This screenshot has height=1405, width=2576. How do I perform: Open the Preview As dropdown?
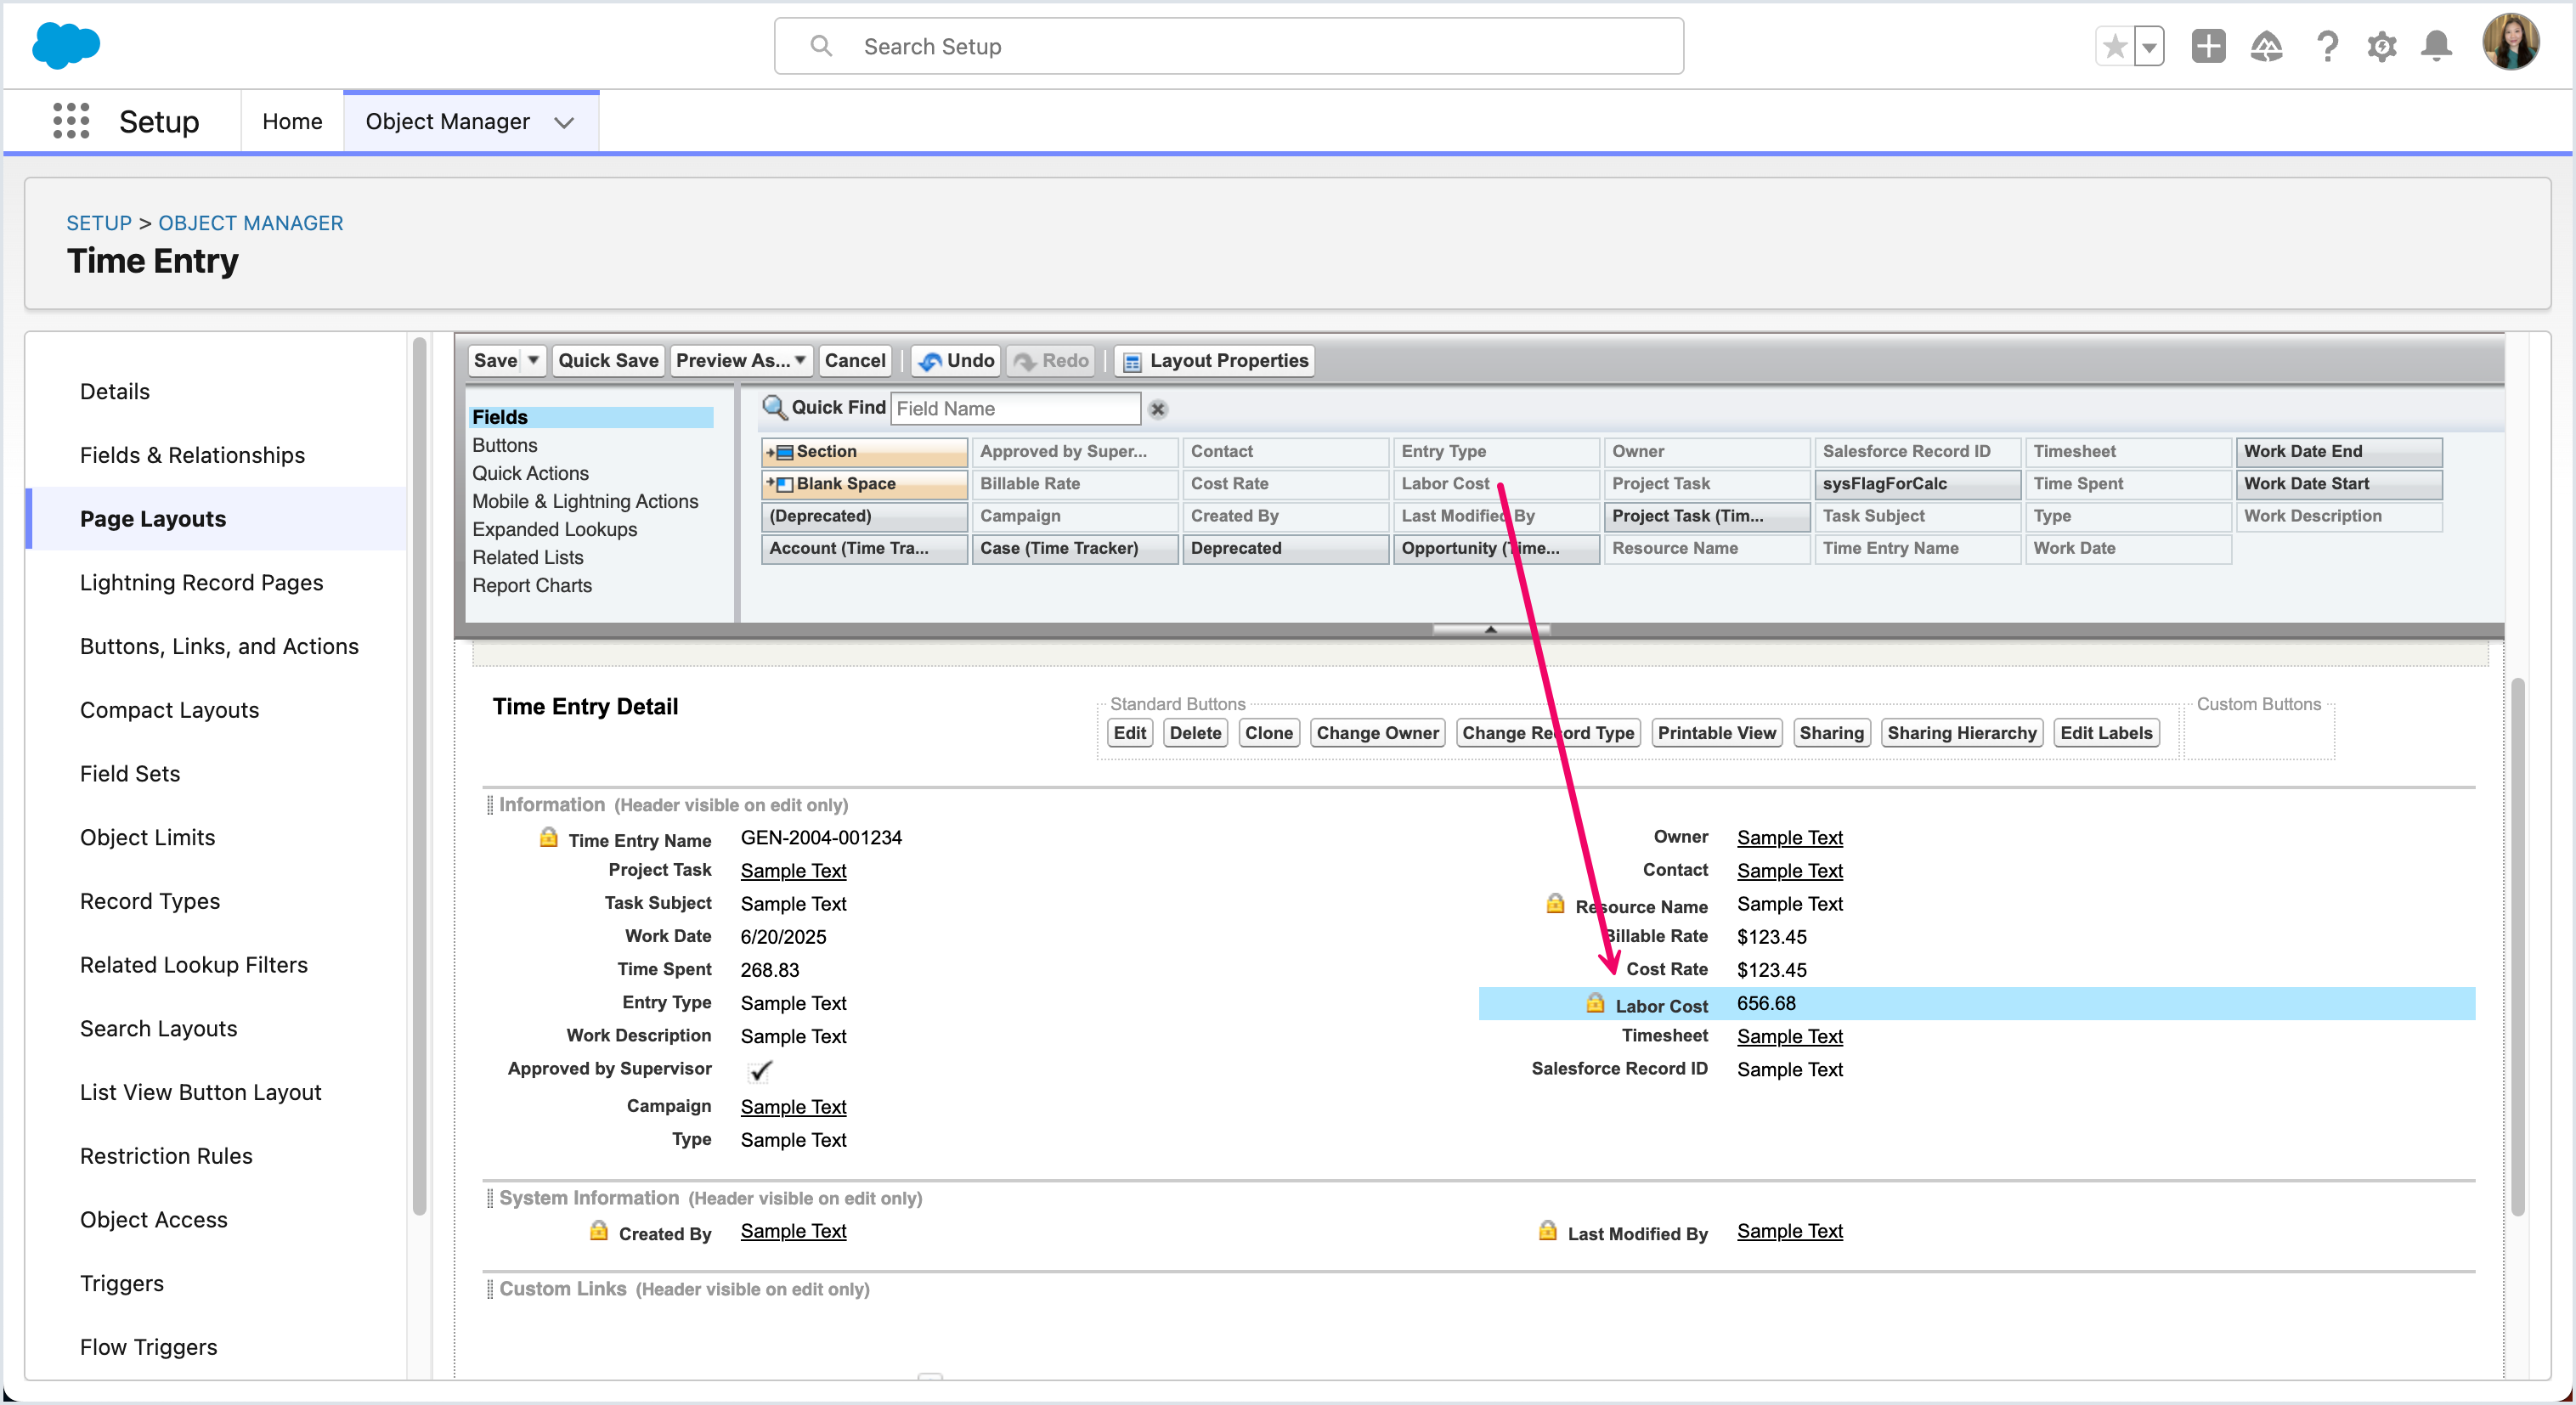741,360
